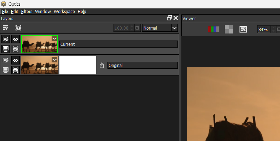280x141 pixels.
Task: Click the Add Mask icon in the Layers toolbar
Action: point(18,28)
